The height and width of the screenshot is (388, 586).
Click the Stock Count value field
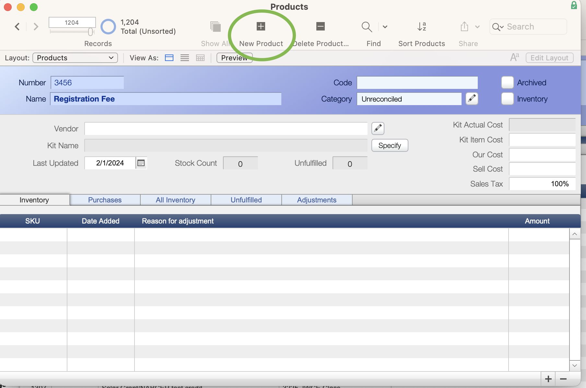coord(240,163)
